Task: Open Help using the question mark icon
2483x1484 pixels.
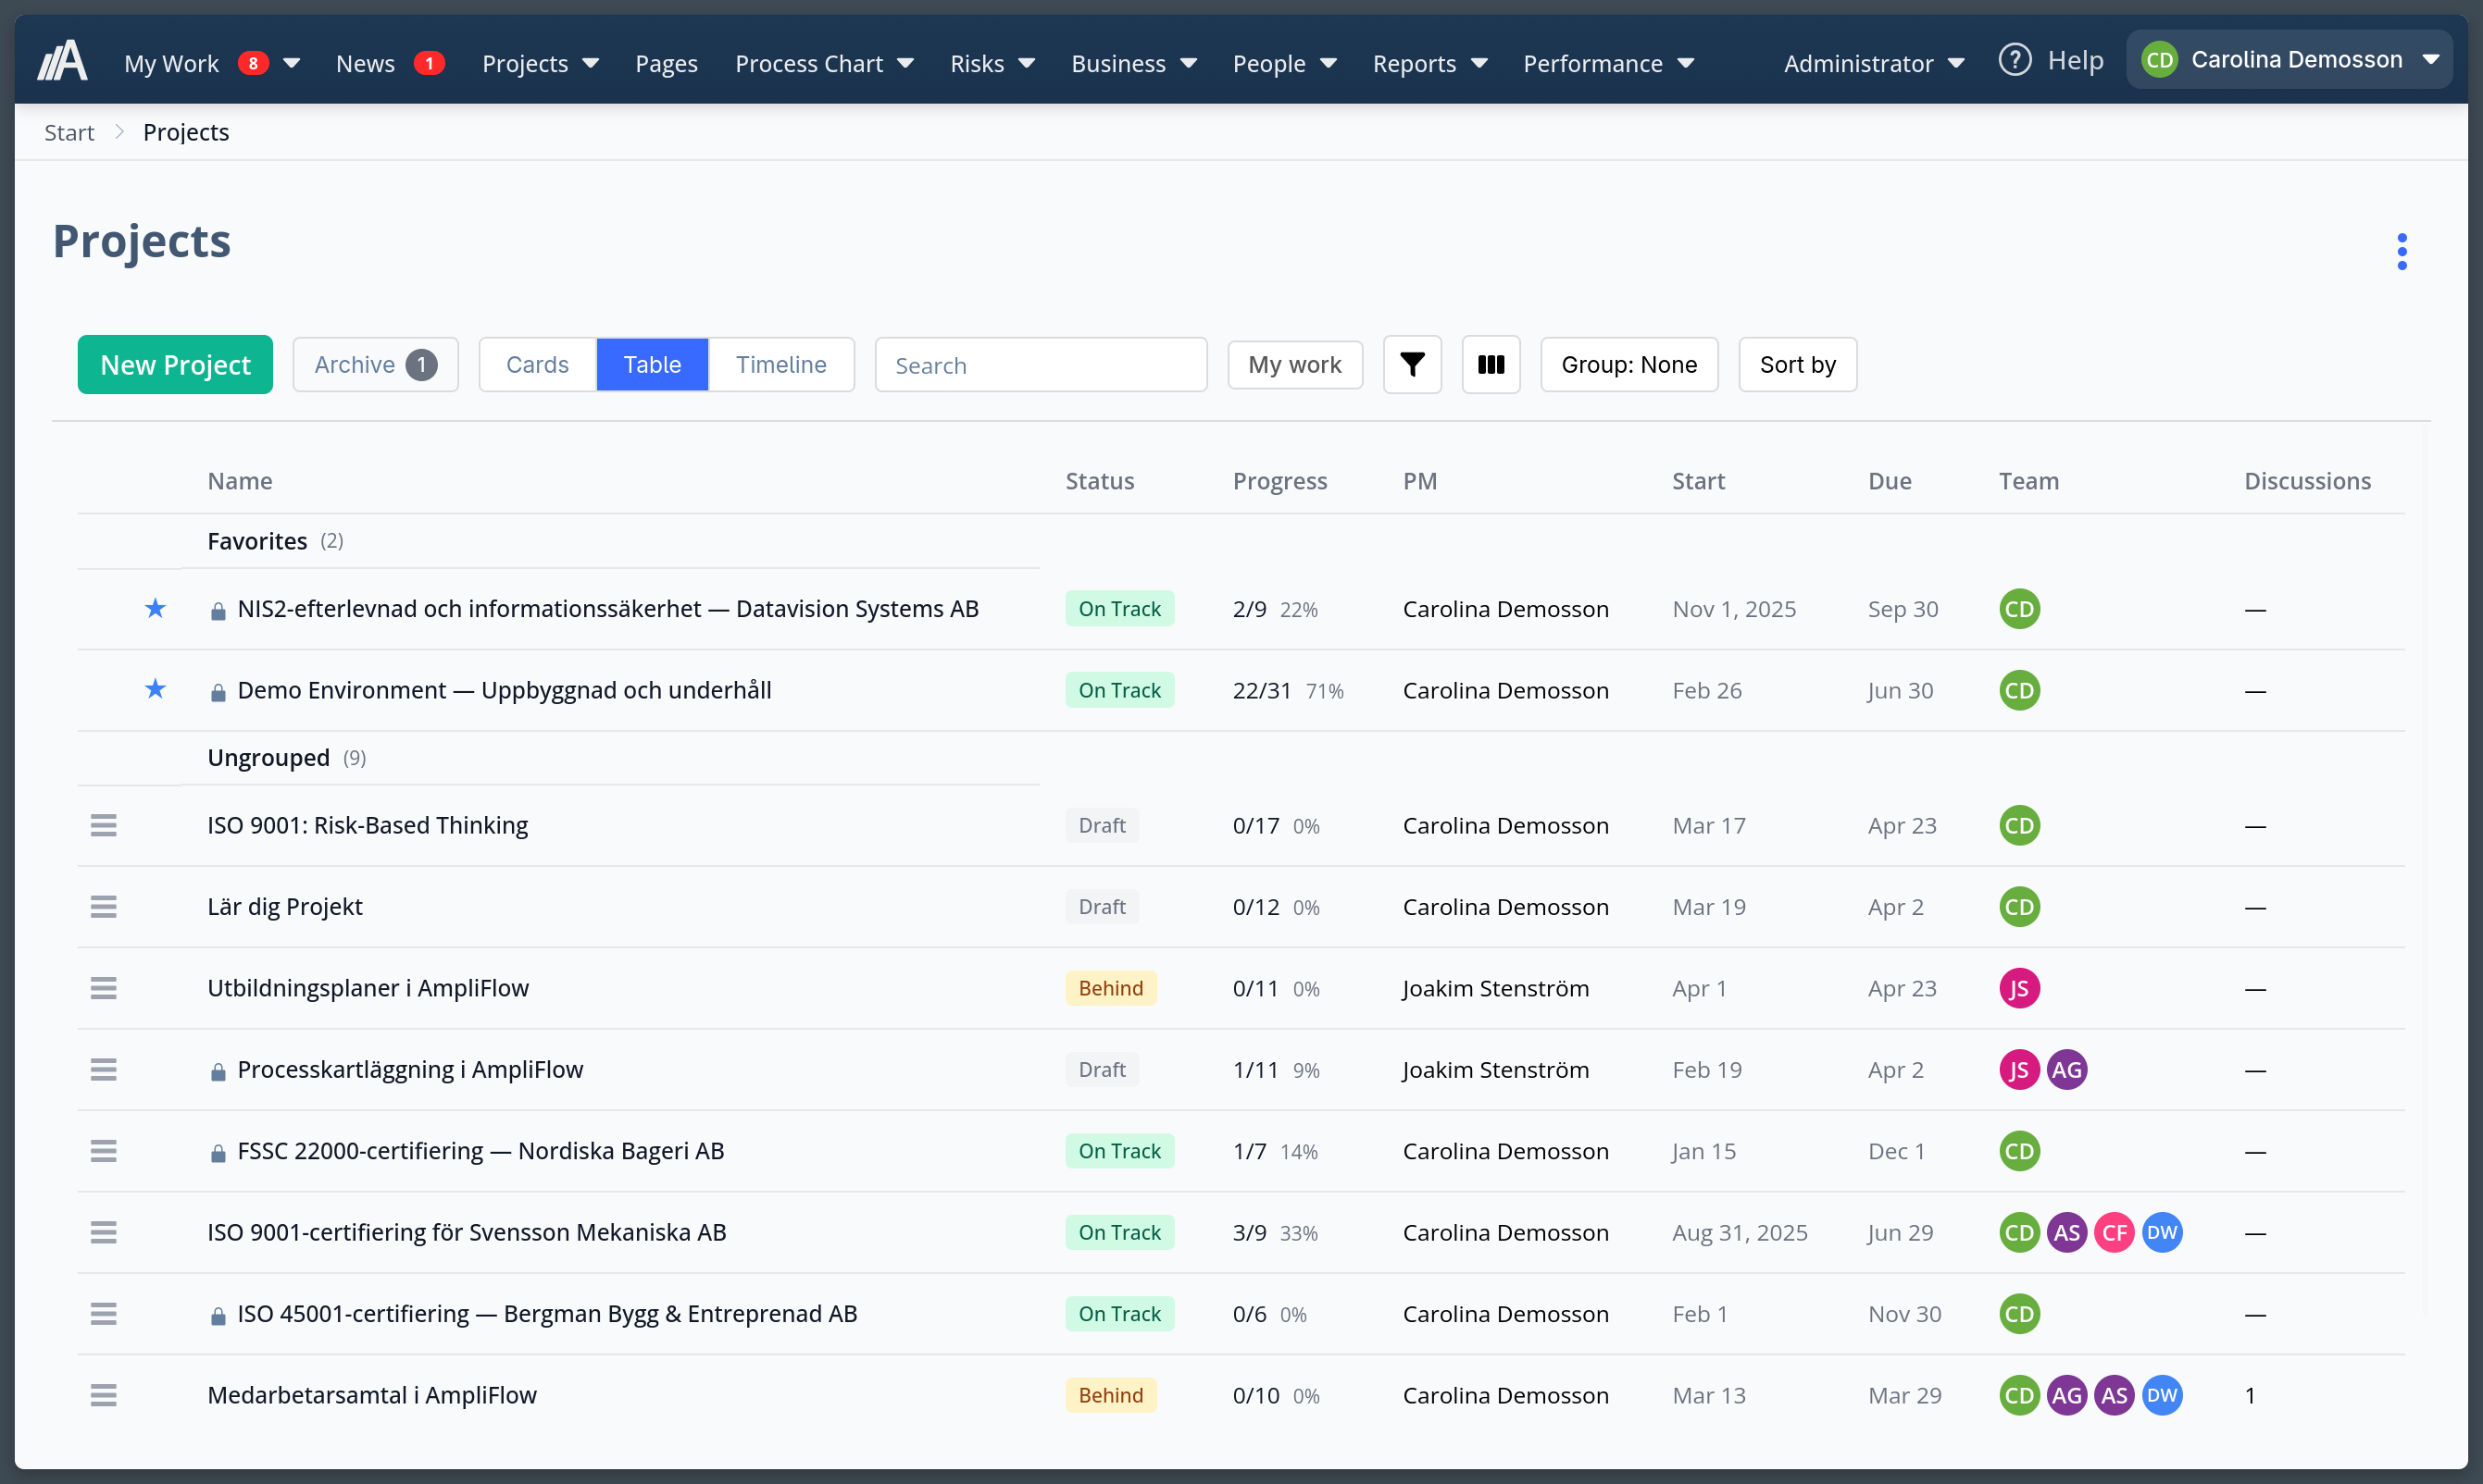Action: 2015,59
